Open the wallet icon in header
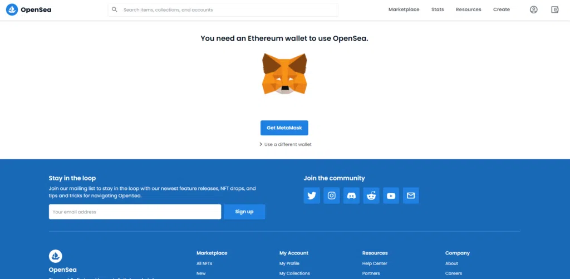The image size is (570, 279). pos(555,10)
